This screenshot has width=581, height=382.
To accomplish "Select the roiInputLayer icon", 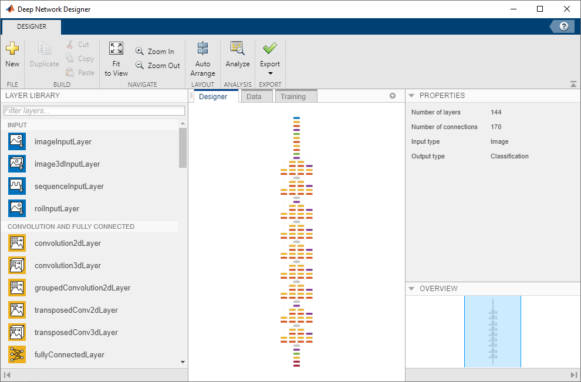I will pyautogui.click(x=17, y=208).
